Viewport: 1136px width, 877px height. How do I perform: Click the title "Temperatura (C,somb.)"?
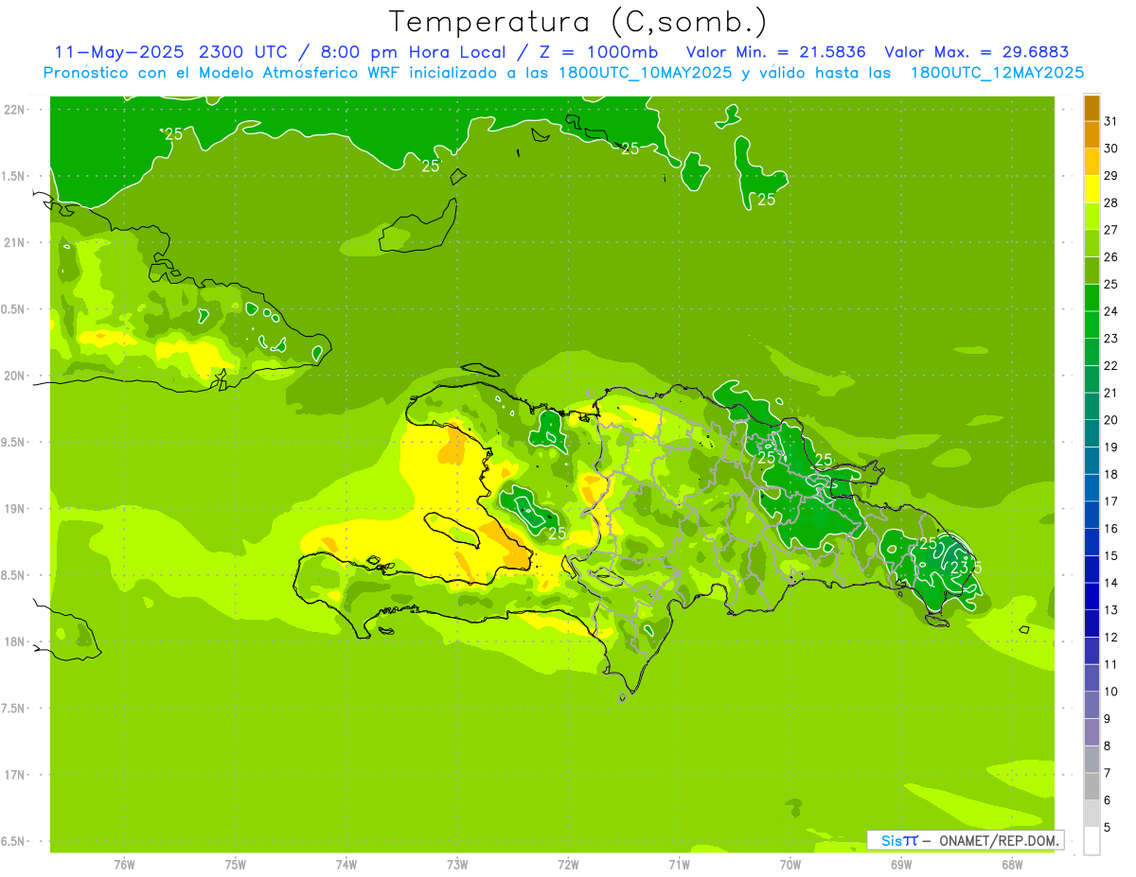point(578,22)
